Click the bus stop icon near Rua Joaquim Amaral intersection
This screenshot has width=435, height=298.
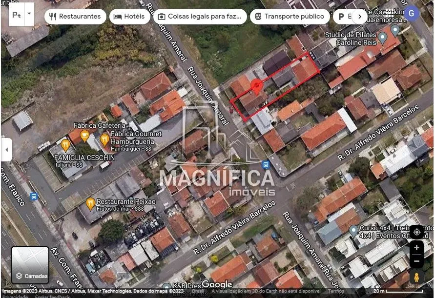pos(266,165)
